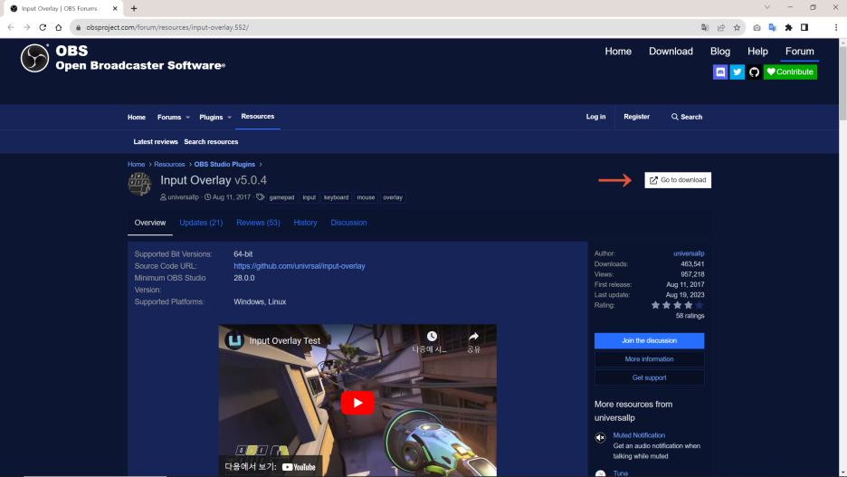847x477 pixels.
Task: Click the gamepad tag
Action: tap(282, 197)
